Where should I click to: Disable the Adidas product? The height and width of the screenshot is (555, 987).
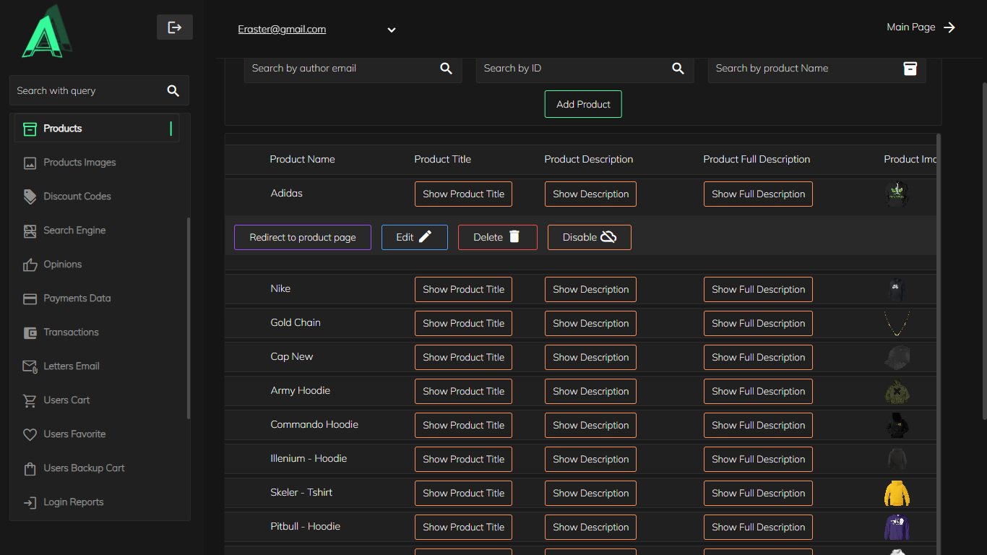point(589,238)
